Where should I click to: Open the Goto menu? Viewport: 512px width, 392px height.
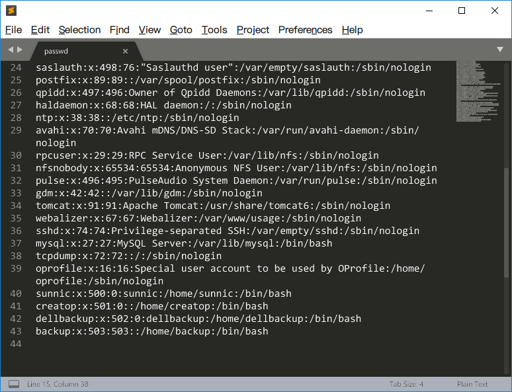click(181, 30)
